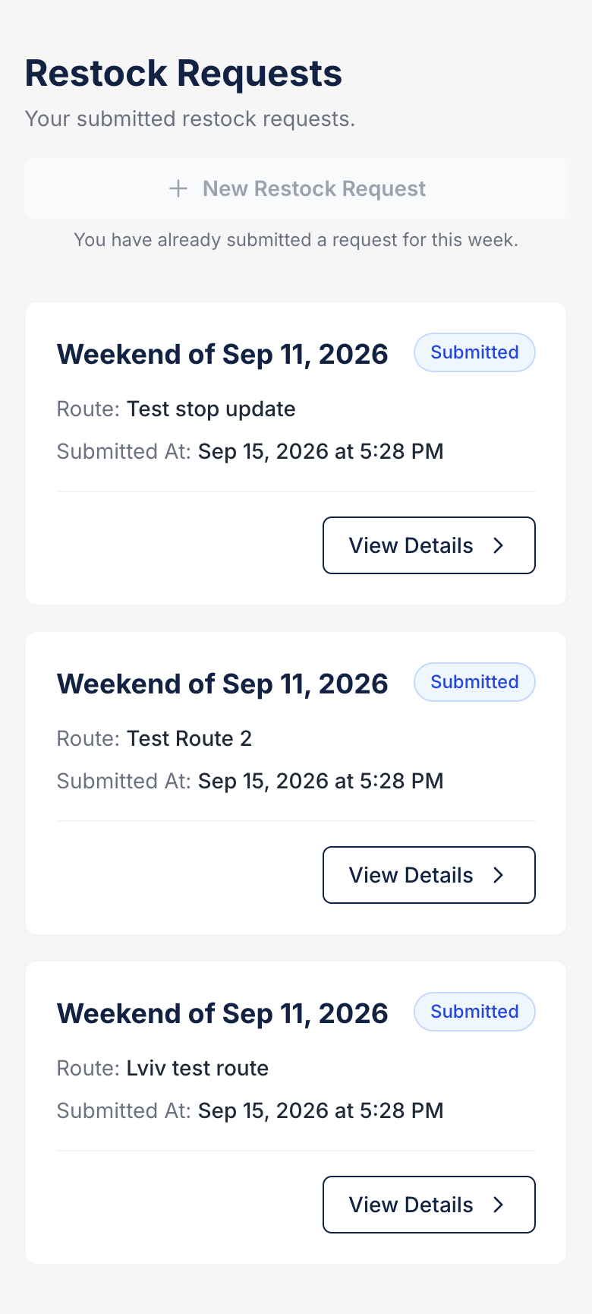Click the route name Test stop update

(x=211, y=409)
